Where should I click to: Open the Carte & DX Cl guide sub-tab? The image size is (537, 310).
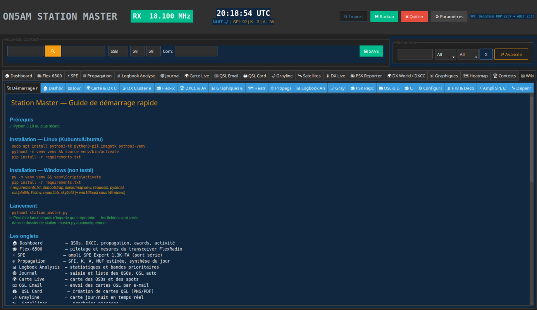click(102, 88)
